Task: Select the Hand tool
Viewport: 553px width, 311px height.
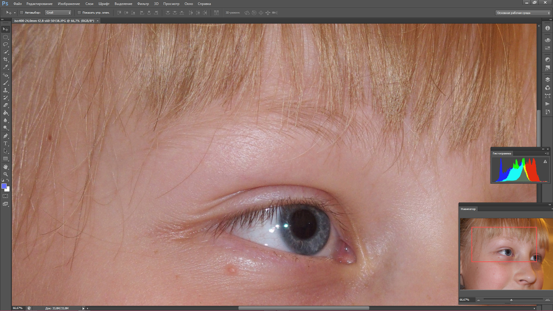Action: click(x=5, y=167)
